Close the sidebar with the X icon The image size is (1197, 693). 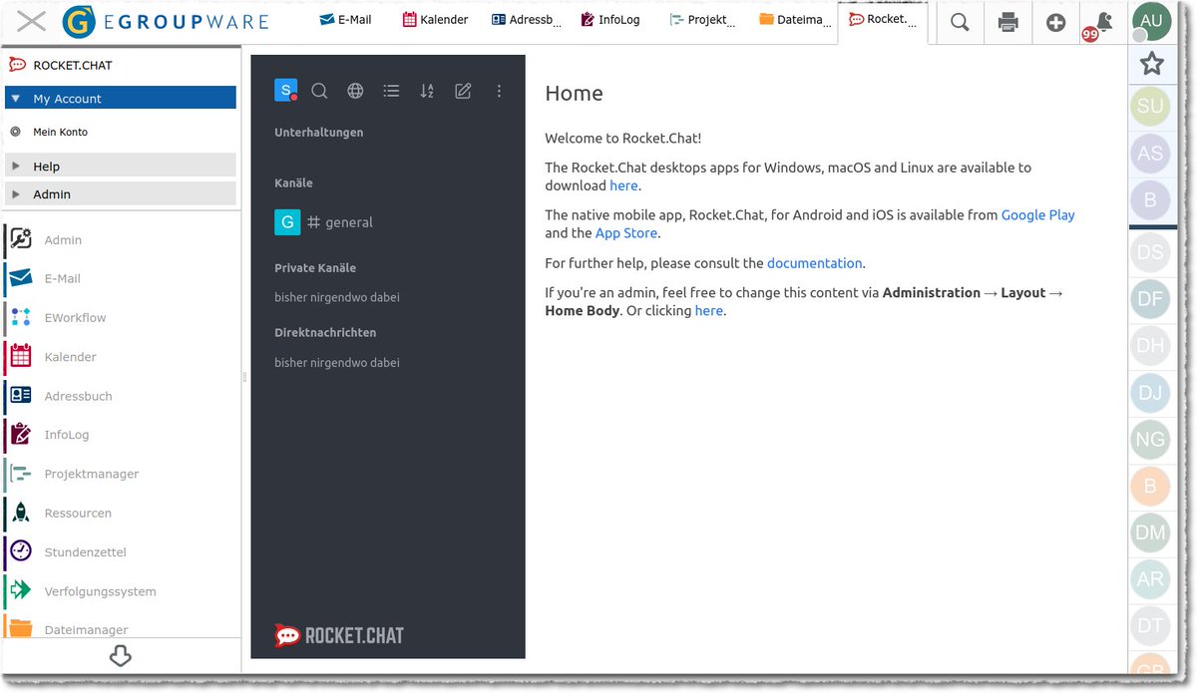pyautogui.click(x=31, y=21)
